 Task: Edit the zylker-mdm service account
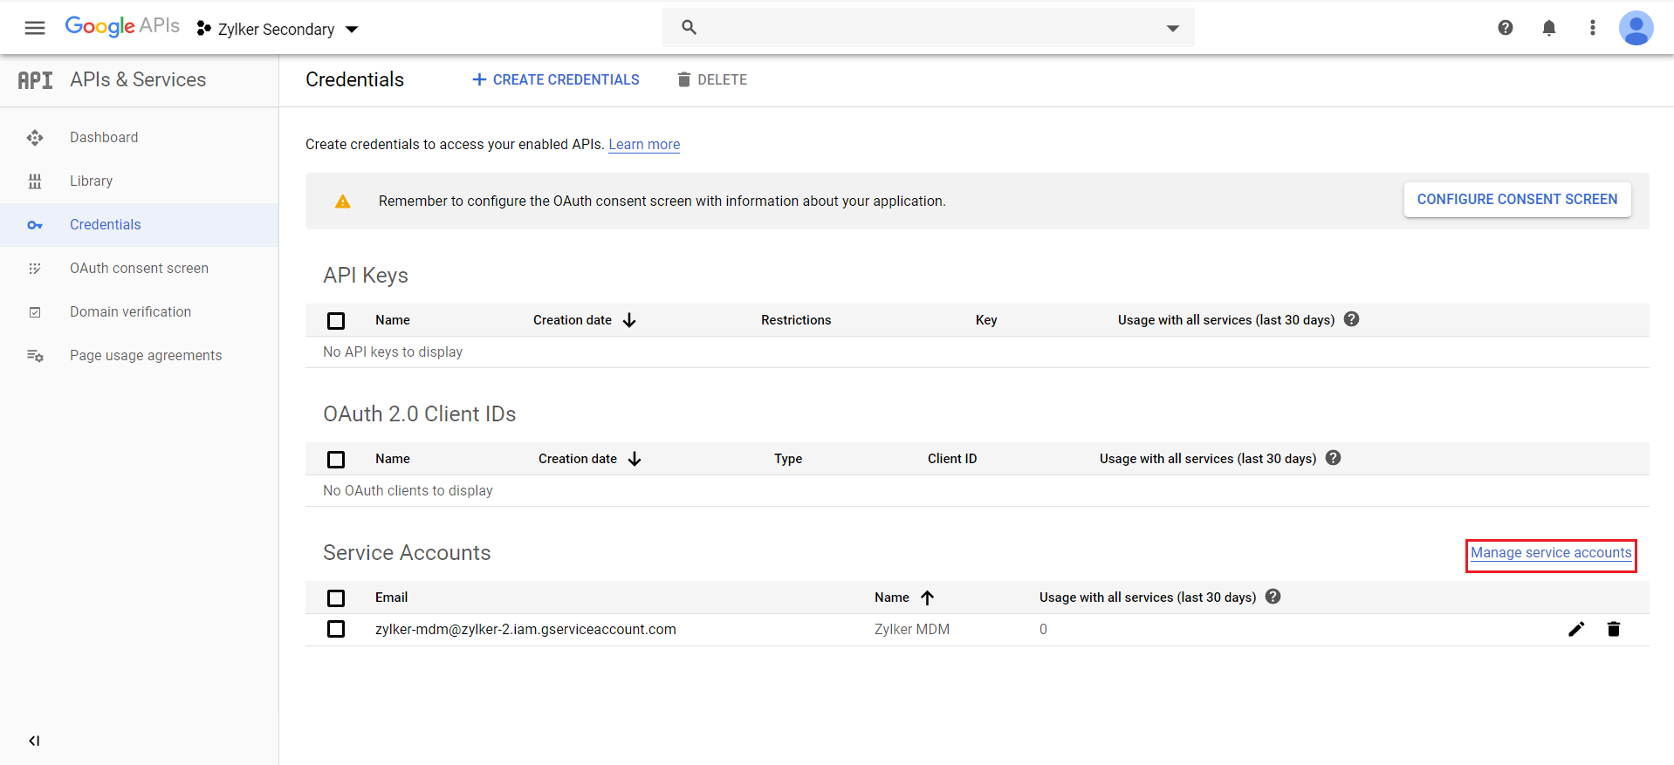(x=1576, y=629)
